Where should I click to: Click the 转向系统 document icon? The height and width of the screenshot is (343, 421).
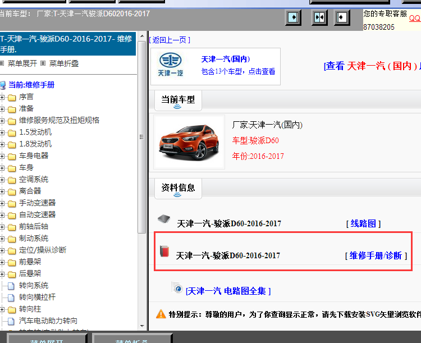tap(11, 286)
